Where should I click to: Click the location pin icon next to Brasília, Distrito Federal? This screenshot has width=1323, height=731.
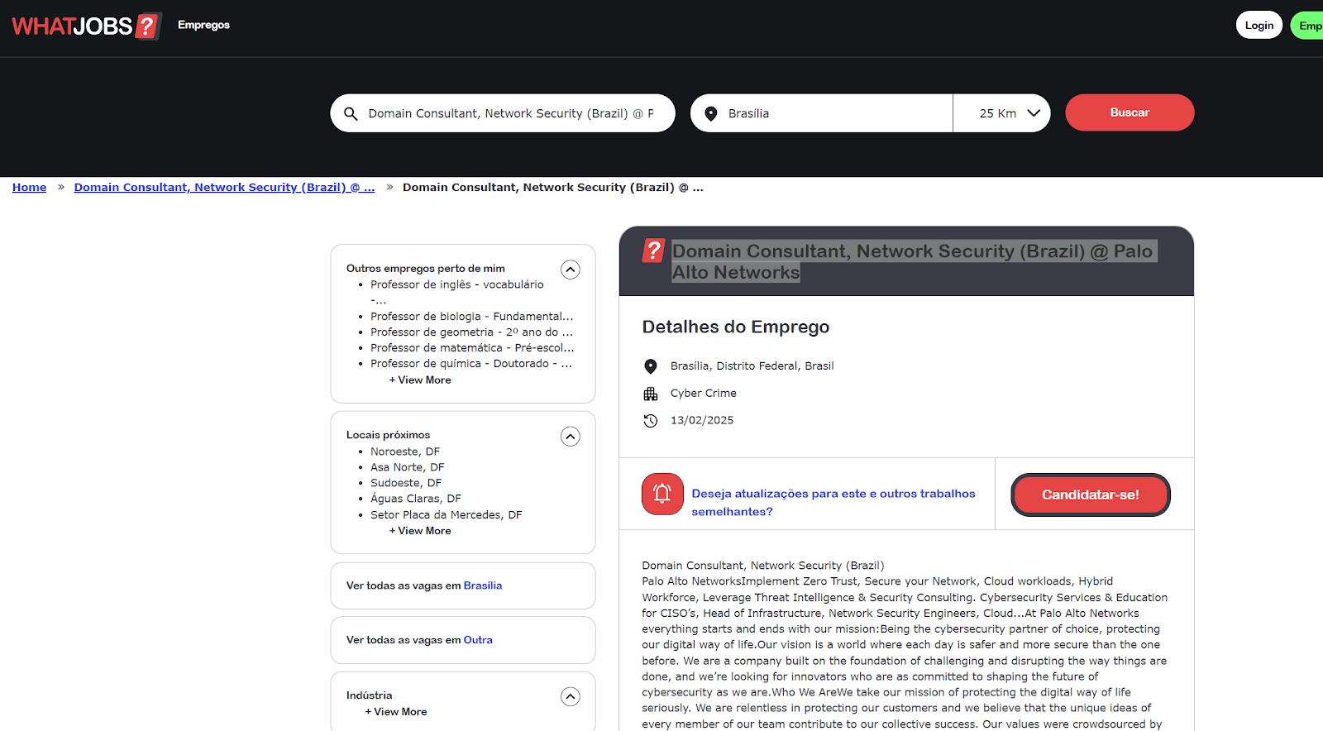click(x=651, y=366)
